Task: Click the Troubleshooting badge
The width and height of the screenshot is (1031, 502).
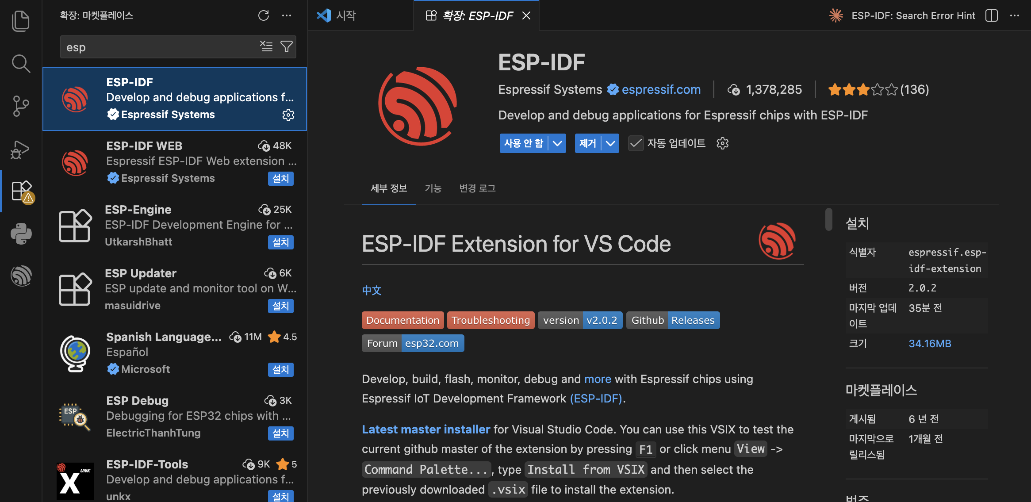Action: pyautogui.click(x=491, y=320)
